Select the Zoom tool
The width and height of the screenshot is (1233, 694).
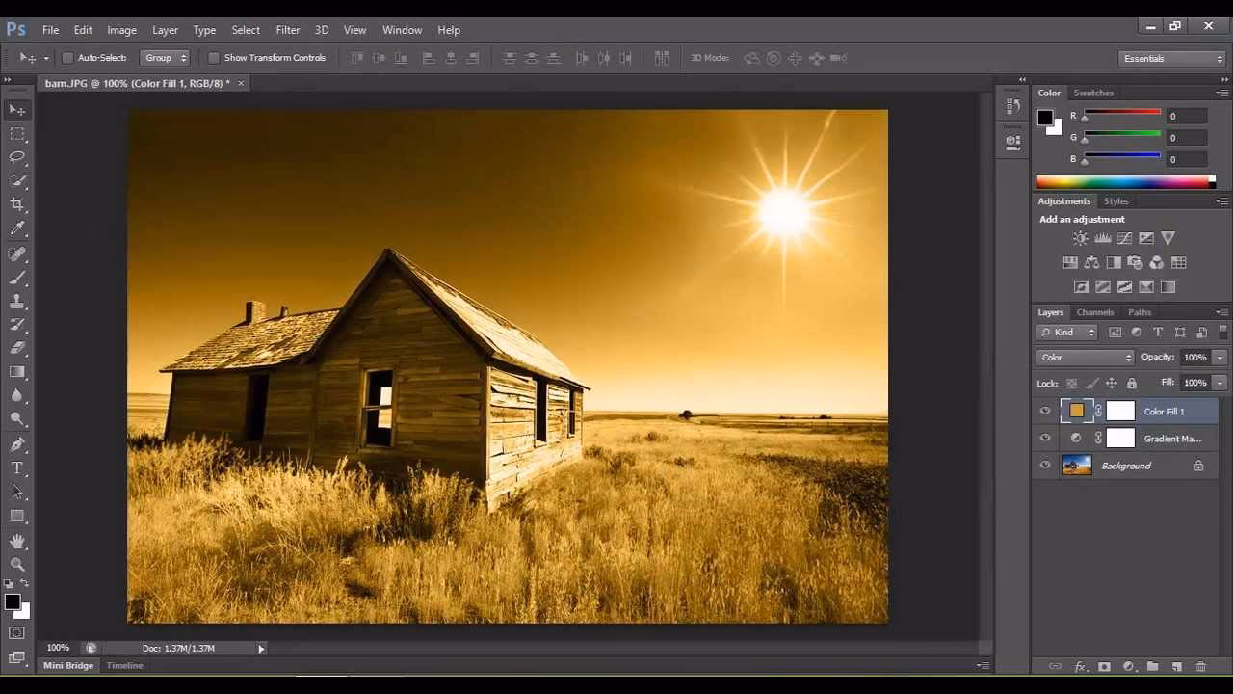17,565
